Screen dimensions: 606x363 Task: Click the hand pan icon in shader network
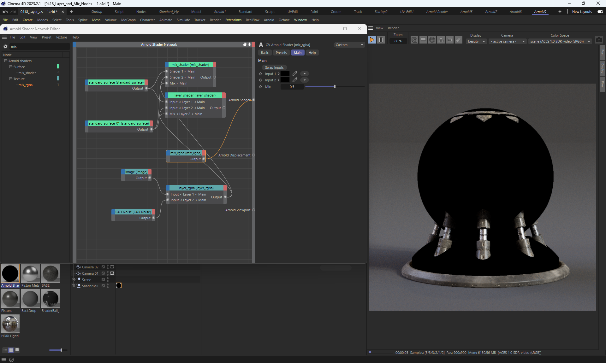coord(245,44)
